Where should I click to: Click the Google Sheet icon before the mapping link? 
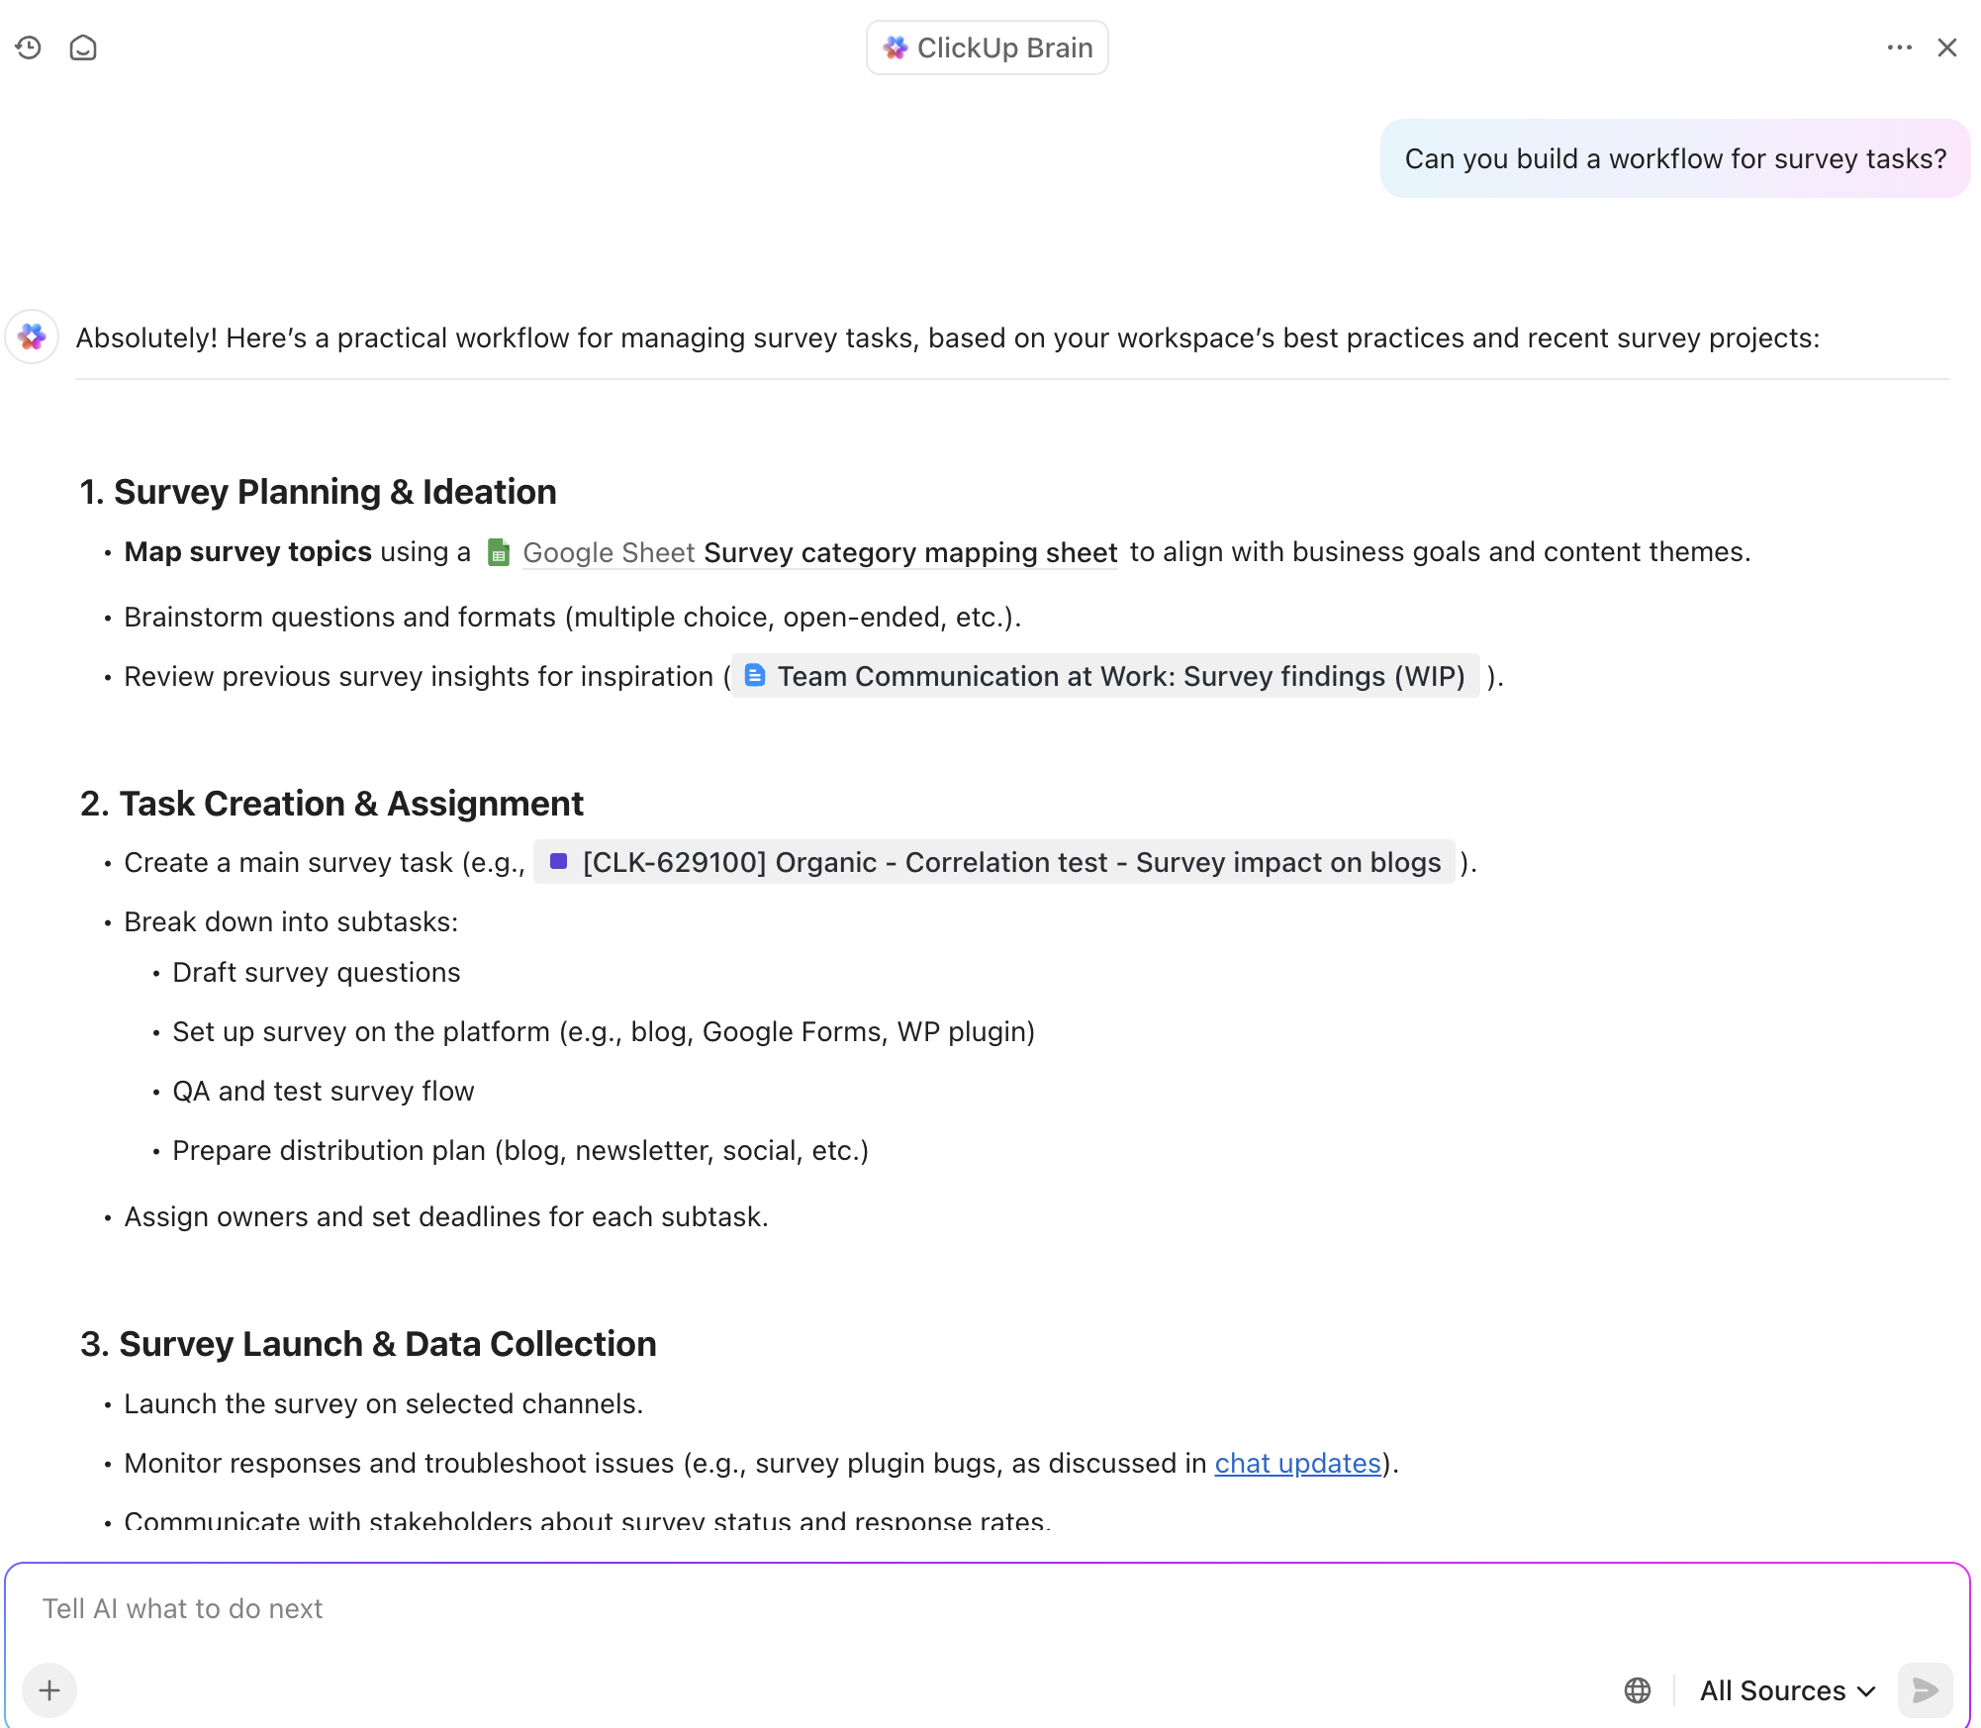pyautogui.click(x=499, y=552)
